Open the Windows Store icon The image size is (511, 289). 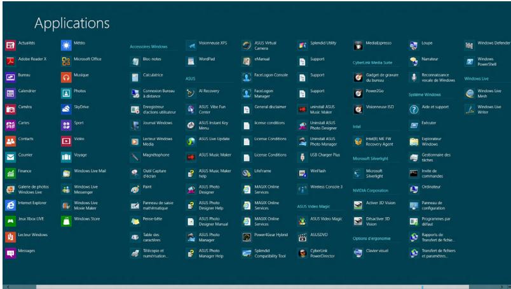66,222
